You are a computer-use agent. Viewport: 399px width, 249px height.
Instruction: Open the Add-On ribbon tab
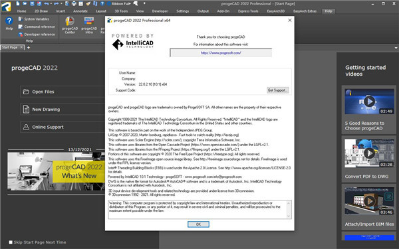tap(223, 11)
